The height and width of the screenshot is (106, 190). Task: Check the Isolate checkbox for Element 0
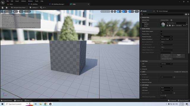click(143, 26)
